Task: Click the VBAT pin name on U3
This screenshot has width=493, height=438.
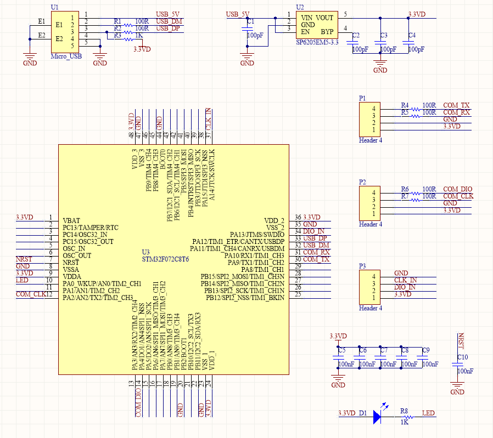Action: pyautogui.click(x=71, y=221)
